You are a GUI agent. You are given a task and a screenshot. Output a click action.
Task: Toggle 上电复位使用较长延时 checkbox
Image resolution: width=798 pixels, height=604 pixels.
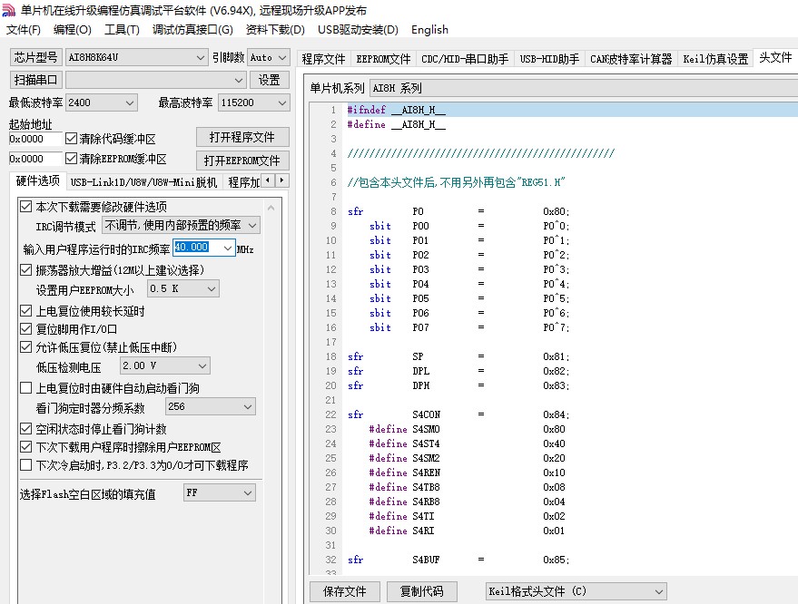click(x=26, y=311)
